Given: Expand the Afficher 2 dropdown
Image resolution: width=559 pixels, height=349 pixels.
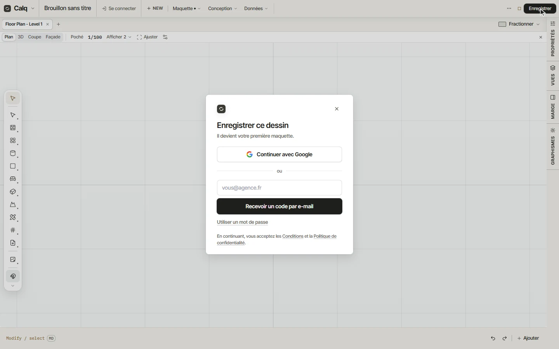Looking at the screenshot, I should pos(119,37).
